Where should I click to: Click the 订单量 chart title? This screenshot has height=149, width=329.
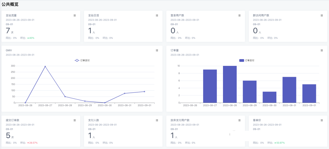(x=175, y=50)
